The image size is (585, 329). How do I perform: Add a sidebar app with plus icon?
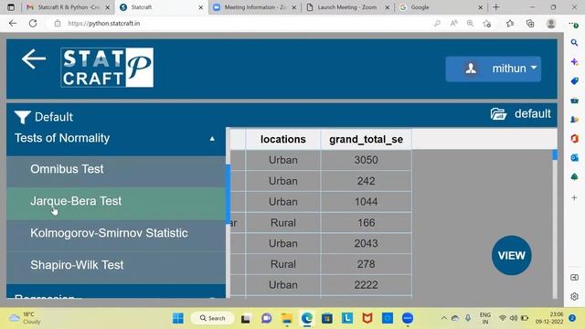point(575,197)
